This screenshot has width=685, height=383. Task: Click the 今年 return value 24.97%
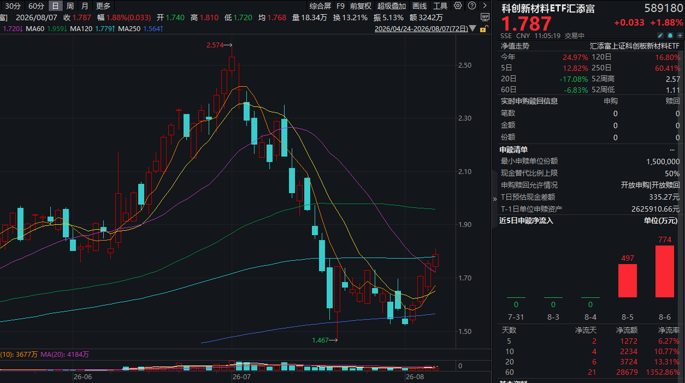tap(575, 57)
